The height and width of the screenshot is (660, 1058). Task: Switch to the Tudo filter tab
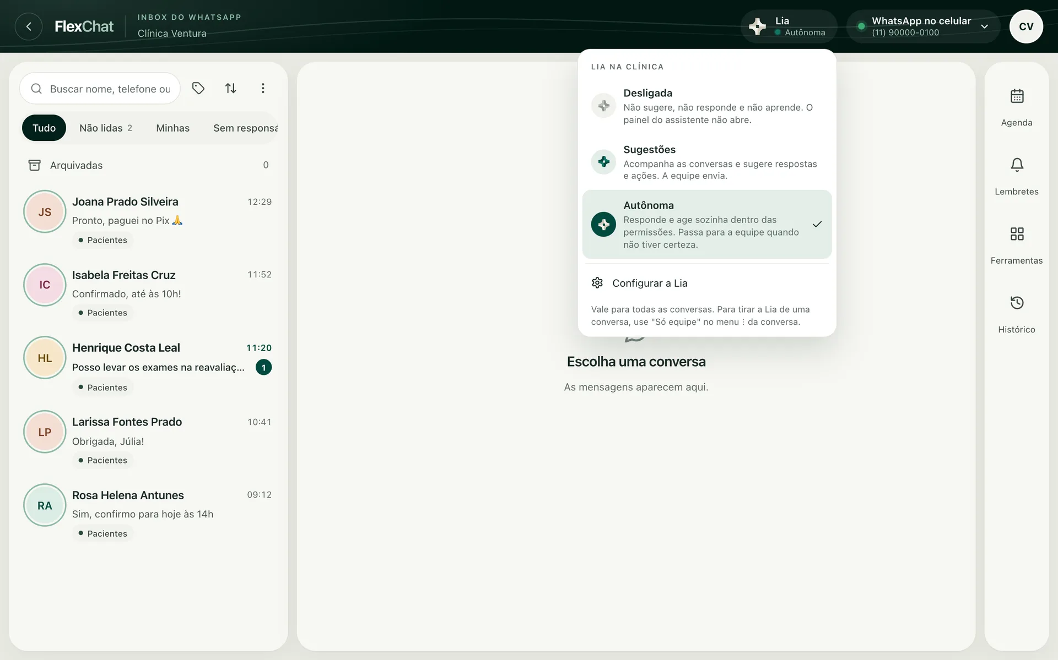click(x=44, y=128)
